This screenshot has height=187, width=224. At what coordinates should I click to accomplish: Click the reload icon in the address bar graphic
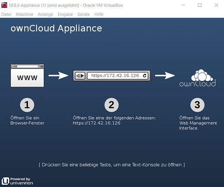145,75
